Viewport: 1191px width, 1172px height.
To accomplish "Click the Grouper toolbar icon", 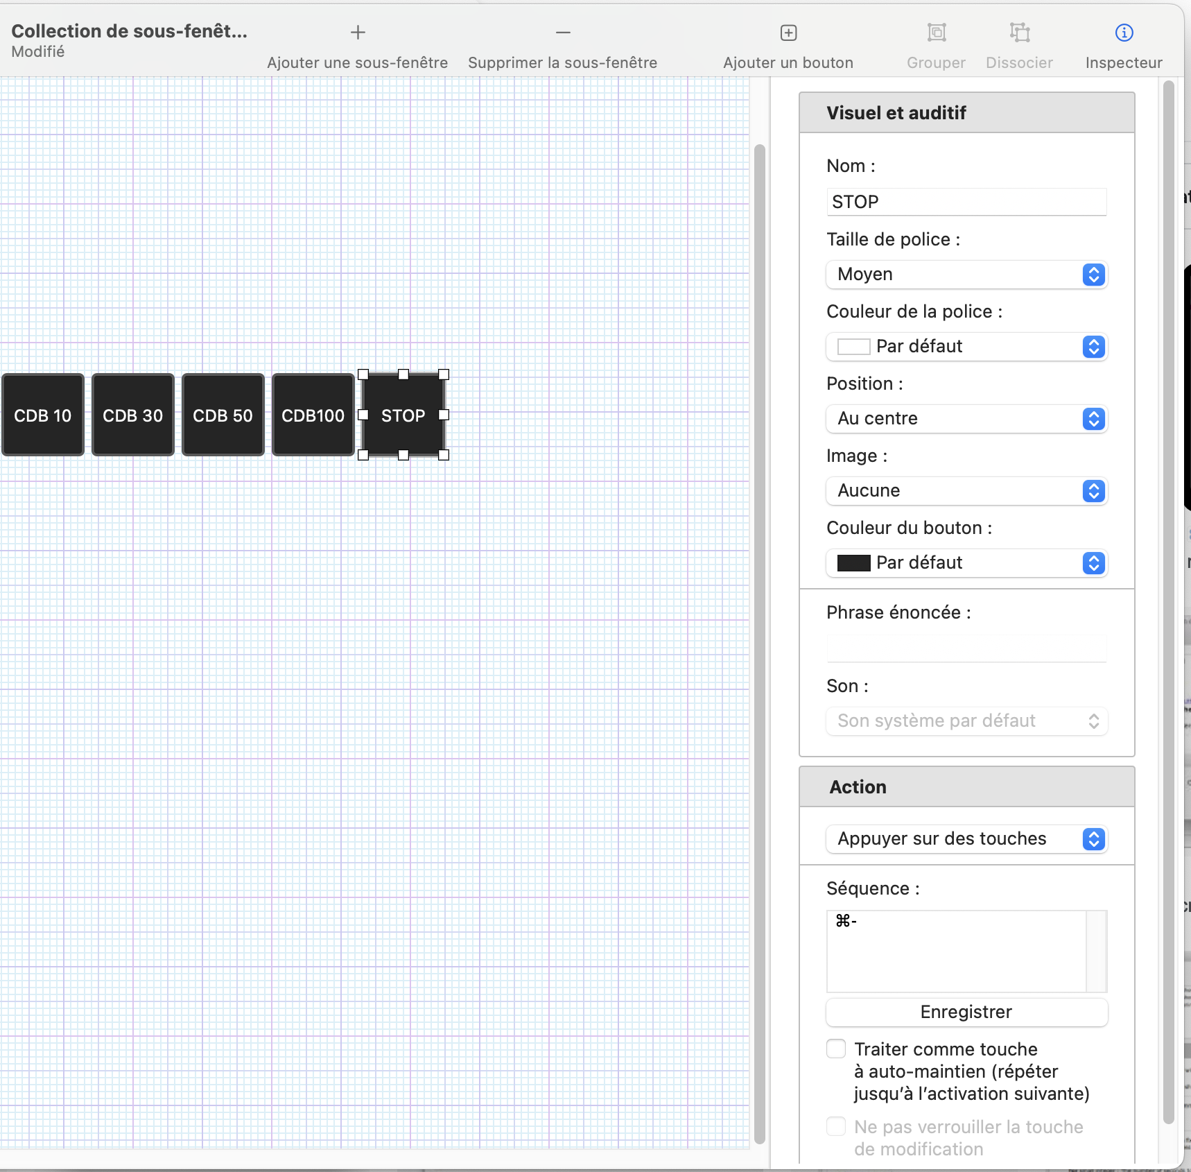I will [937, 33].
